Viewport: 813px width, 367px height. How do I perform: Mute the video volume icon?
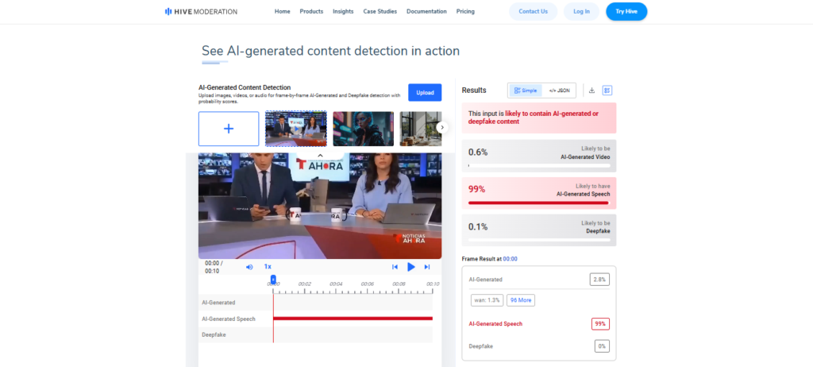pyautogui.click(x=249, y=267)
